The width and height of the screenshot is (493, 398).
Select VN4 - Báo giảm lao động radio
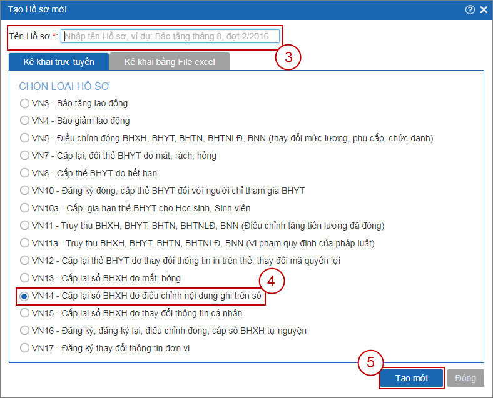click(24, 121)
